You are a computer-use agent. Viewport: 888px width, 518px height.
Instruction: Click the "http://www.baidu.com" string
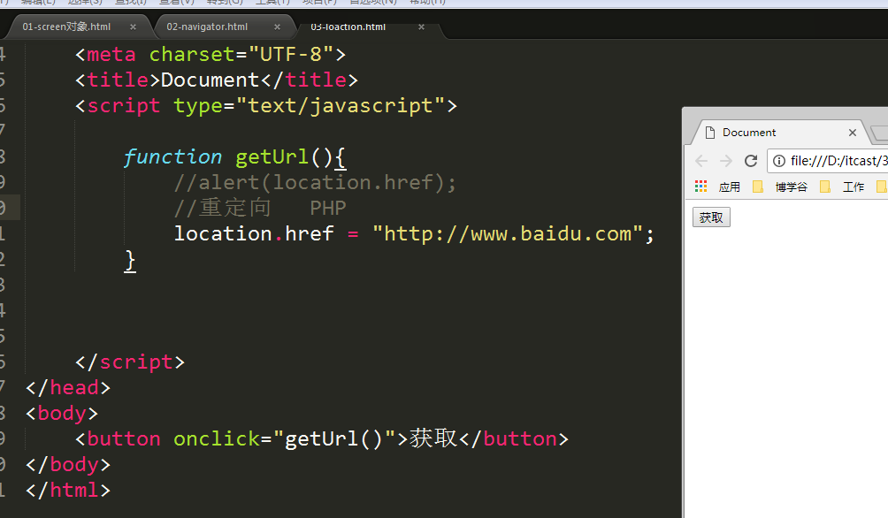click(508, 234)
